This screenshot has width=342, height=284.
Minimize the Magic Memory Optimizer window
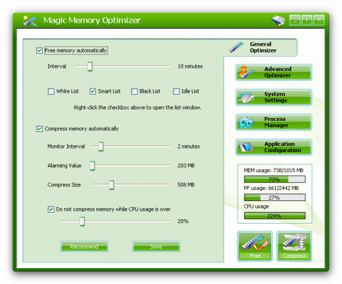tap(295, 20)
